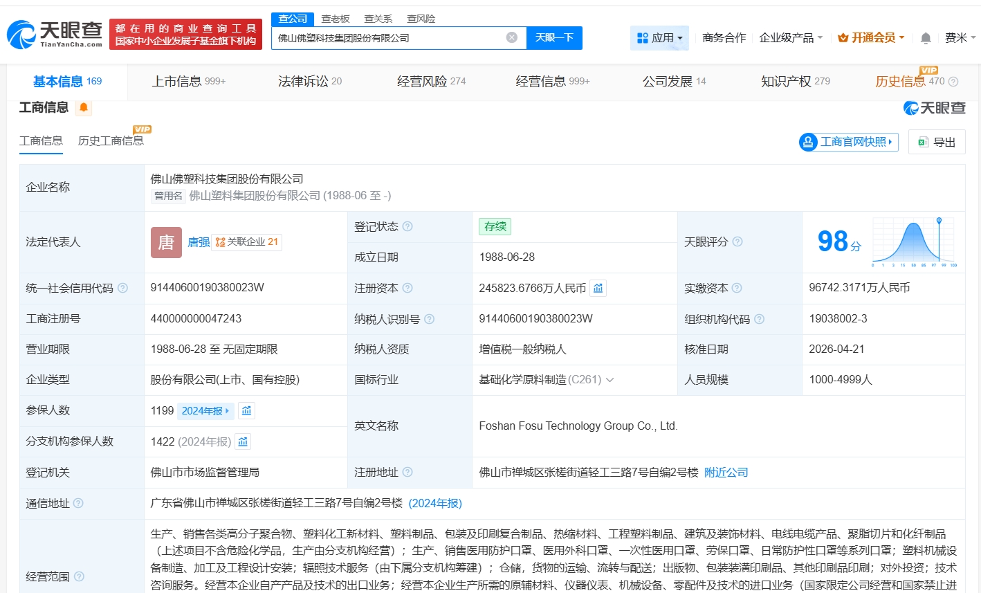This screenshot has height=593, width=981.
Task: Open the notification bell icon in header
Action: pyautogui.click(x=926, y=38)
